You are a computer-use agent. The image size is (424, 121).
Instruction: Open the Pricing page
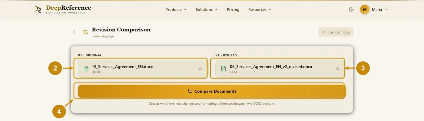coord(233,9)
